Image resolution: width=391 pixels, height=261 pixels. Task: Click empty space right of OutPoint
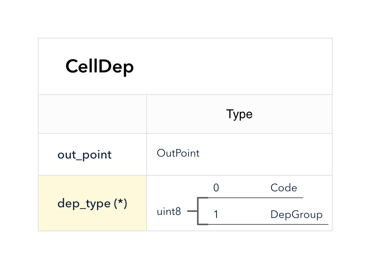point(266,154)
